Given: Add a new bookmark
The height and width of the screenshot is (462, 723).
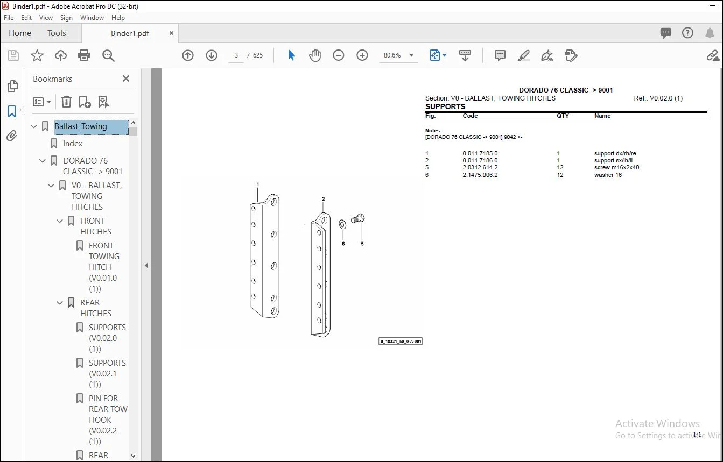Looking at the screenshot, I should click(85, 102).
